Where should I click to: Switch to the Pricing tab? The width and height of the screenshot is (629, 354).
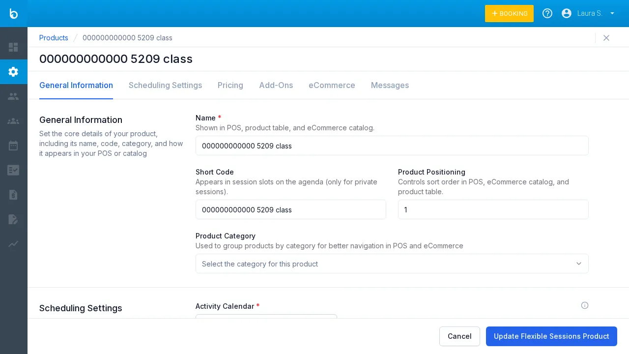click(x=230, y=85)
